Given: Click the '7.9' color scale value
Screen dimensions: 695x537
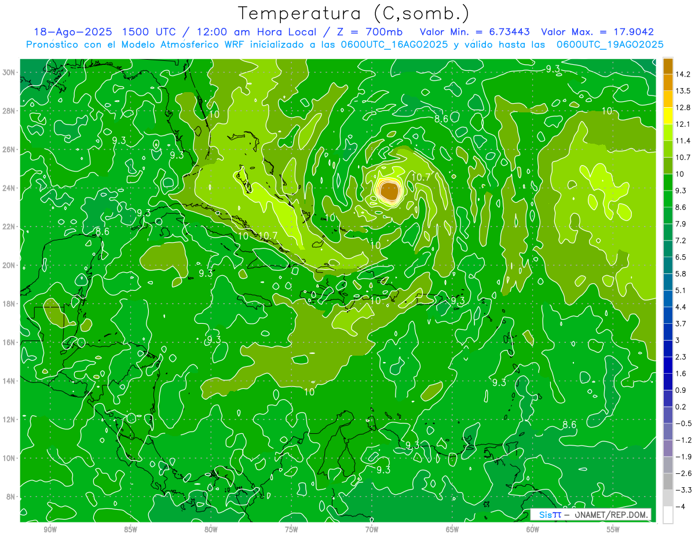Looking at the screenshot, I should [x=681, y=224].
